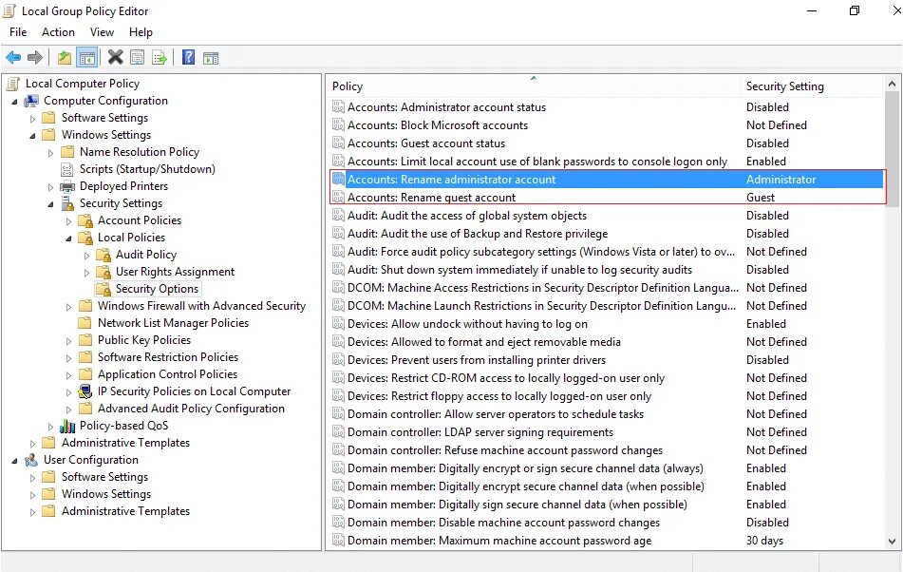Click the User Rights Assignment folder icon
The height and width of the screenshot is (572, 903).
click(103, 272)
